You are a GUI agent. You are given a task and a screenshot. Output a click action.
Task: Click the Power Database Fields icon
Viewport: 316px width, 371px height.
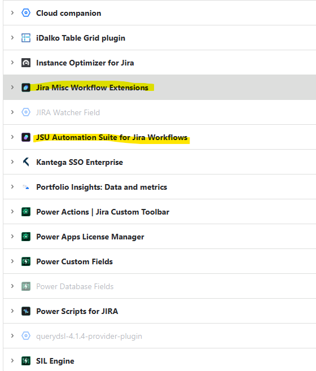(x=26, y=286)
